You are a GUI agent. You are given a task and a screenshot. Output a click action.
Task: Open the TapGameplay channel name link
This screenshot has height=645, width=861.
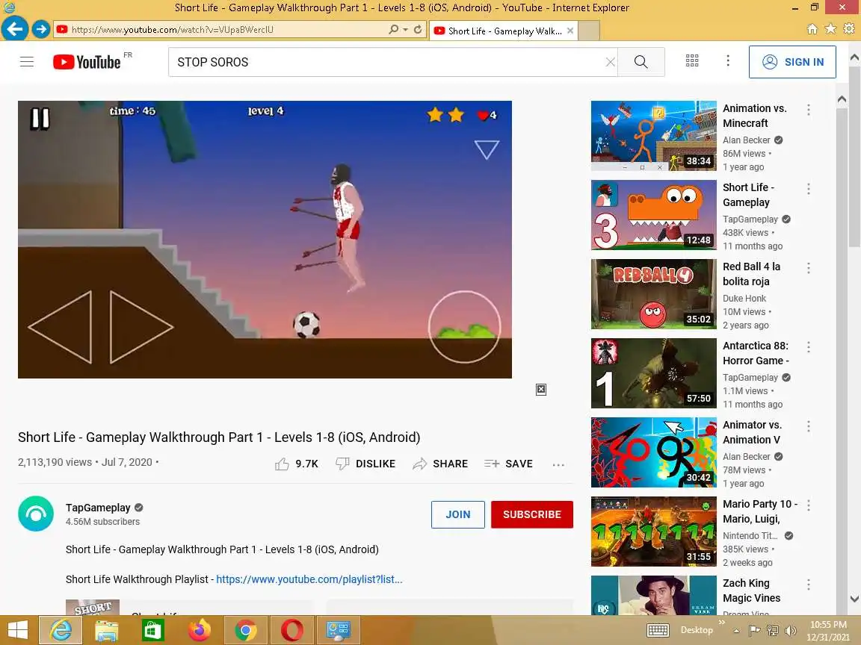pos(98,508)
